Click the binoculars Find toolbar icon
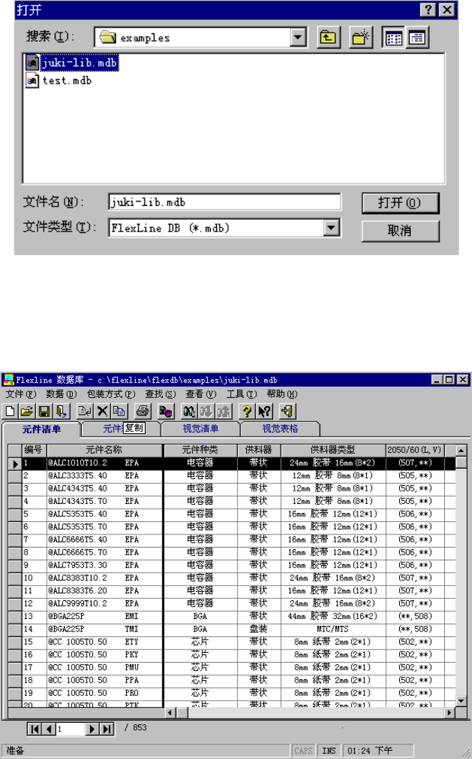This screenshot has width=472, height=759. coord(189,412)
